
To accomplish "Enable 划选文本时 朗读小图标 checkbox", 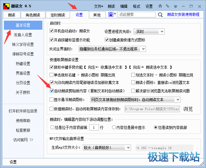I will coord(133,75).
